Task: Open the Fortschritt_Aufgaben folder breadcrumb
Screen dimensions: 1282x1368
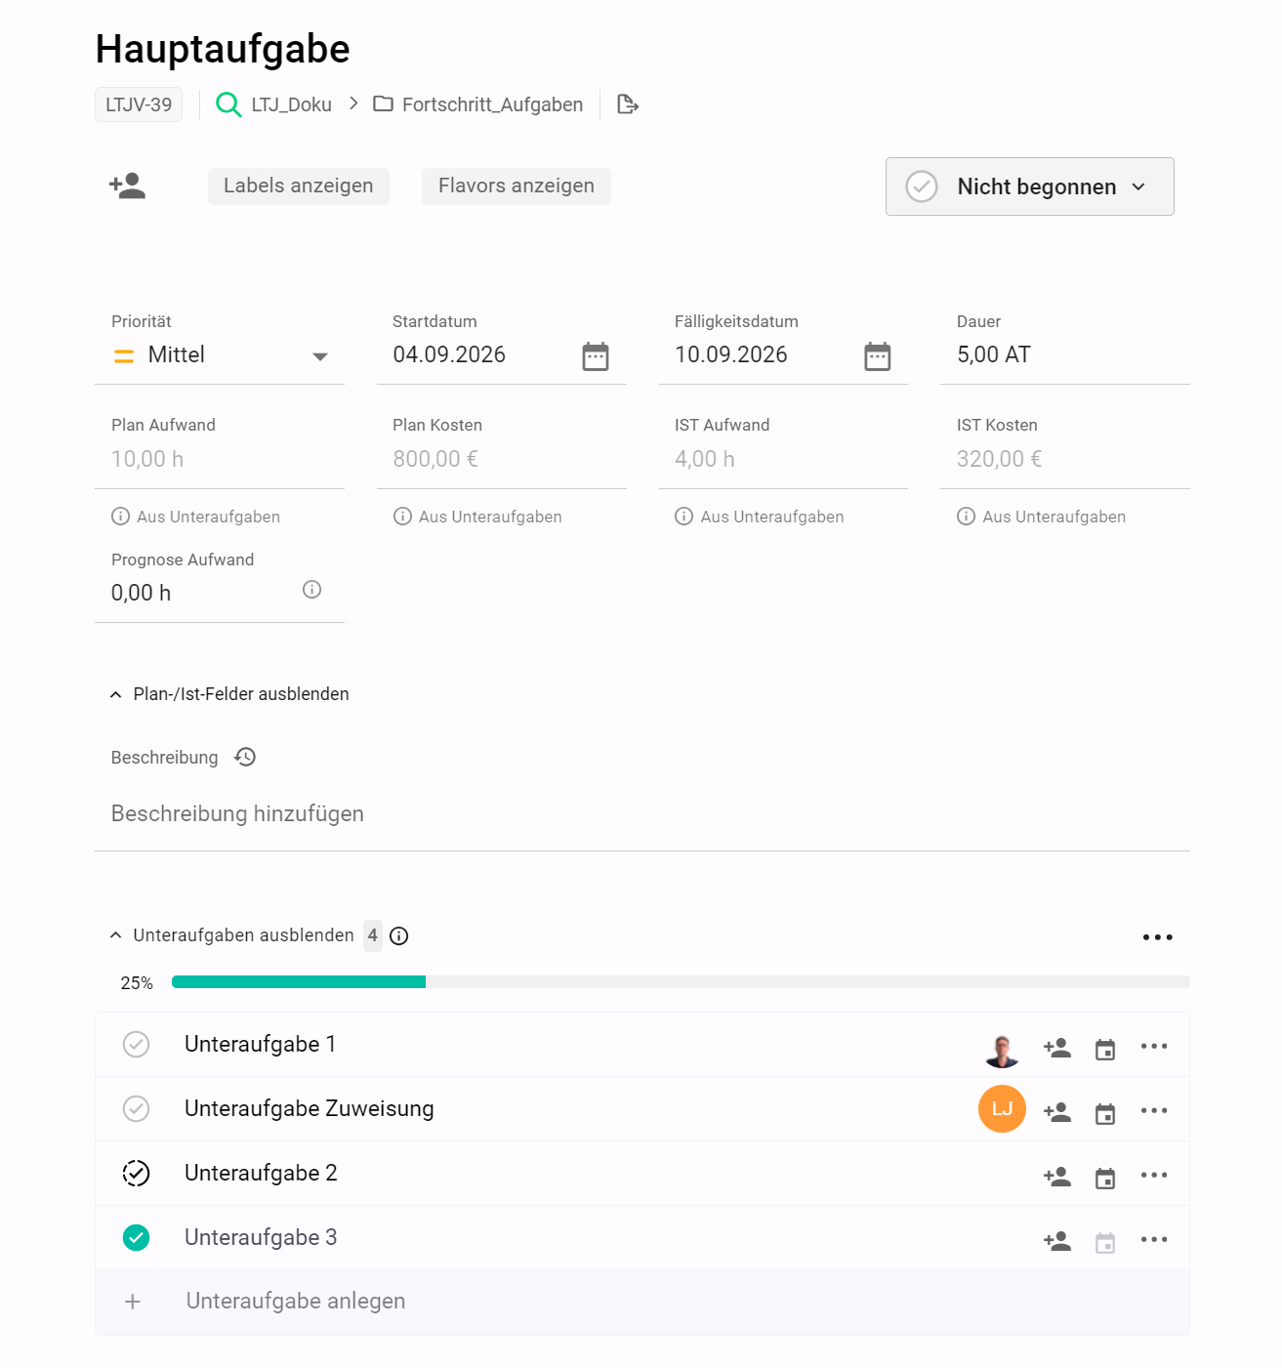Action: pyautogui.click(x=478, y=104)
